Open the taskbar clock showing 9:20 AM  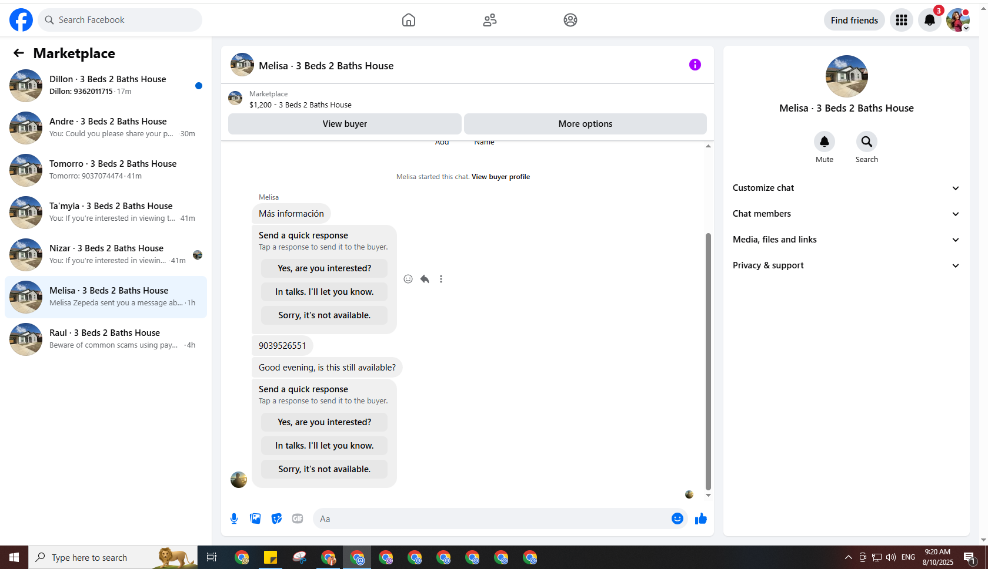[937, 557]
